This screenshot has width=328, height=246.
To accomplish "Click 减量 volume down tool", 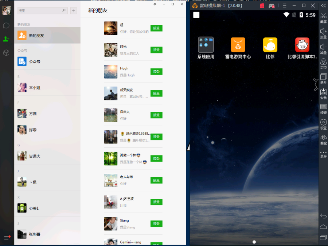I will [323, 49].
